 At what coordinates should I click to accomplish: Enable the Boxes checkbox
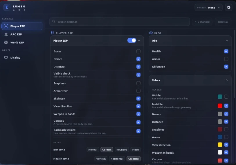[138, 51]
